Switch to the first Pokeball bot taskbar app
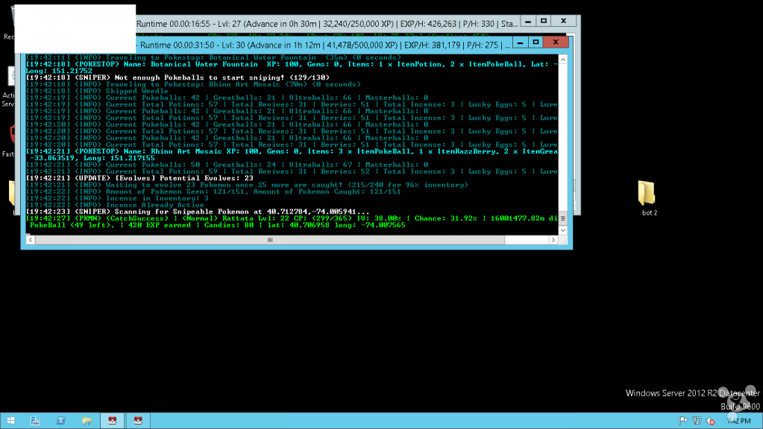The height and width of the screenshot is (429, 763). tap(113, 421)
